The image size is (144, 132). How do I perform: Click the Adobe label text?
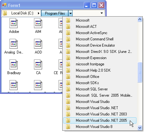[14, 32]
